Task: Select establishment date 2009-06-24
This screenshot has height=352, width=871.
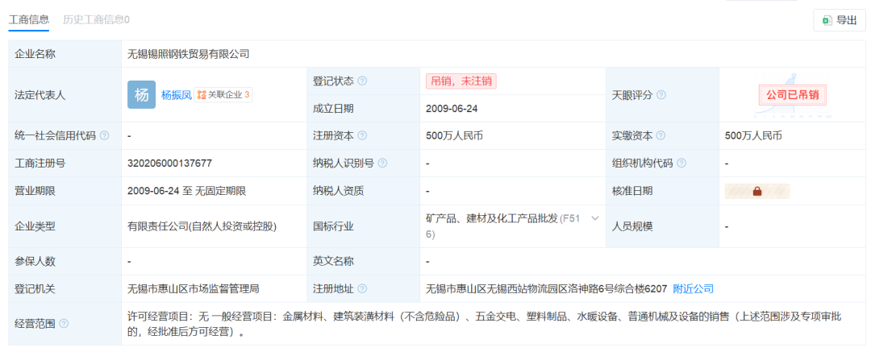Action: [x=452, y=109]
